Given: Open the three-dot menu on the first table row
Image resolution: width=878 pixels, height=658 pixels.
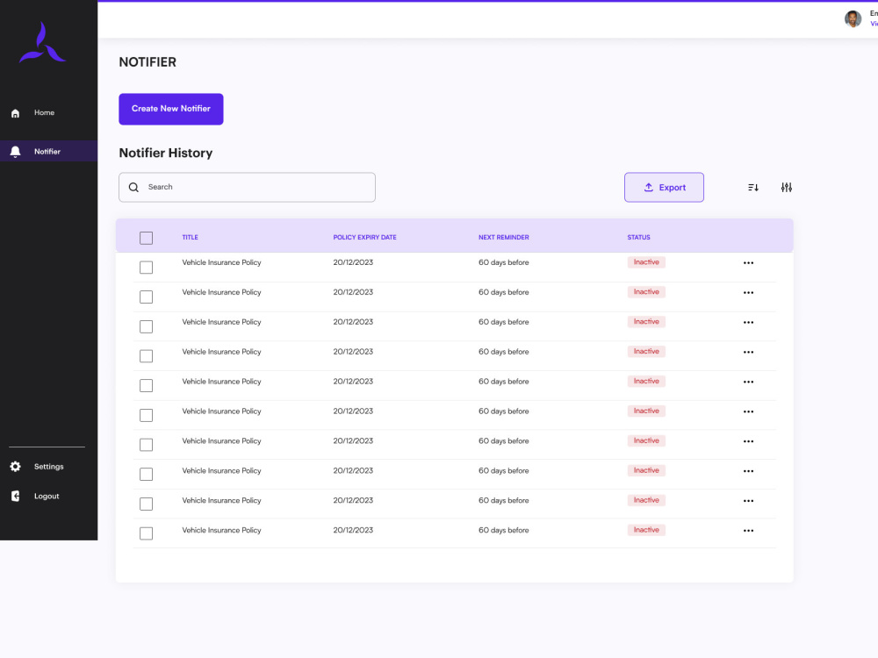Looking at the screenshot, I should pos(748,263).
